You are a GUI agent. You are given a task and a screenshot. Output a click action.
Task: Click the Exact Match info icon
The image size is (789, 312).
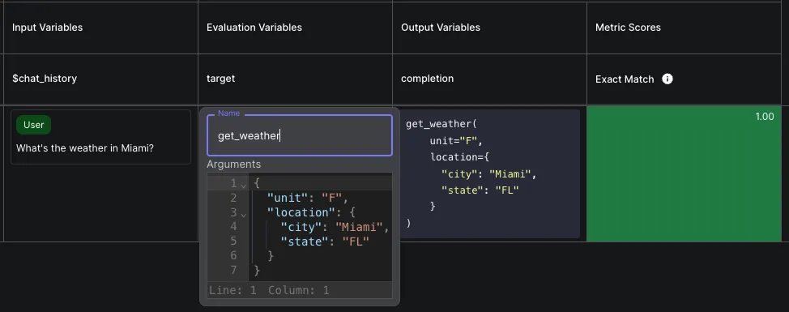pos(667,79)
